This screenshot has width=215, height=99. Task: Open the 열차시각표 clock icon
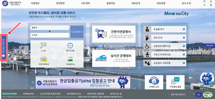click(x=70, y=46)
